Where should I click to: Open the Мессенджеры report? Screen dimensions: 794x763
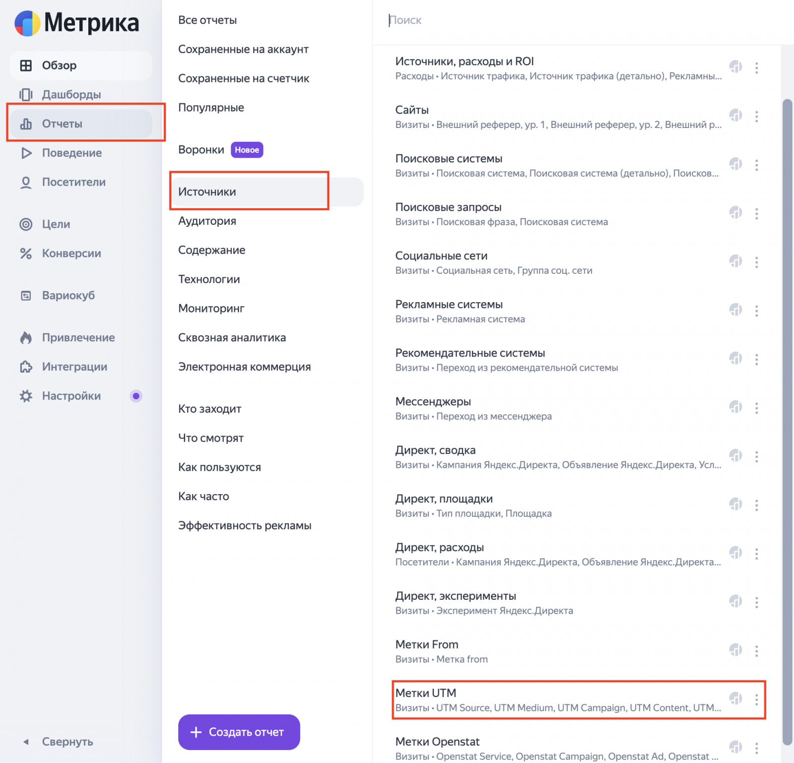[x=433, y=401]
